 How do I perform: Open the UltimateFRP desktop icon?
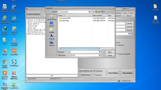14,18
